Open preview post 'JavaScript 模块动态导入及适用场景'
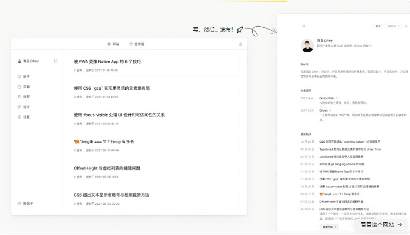The width and height of the screenshot is (410, 235). coord(341,157)
